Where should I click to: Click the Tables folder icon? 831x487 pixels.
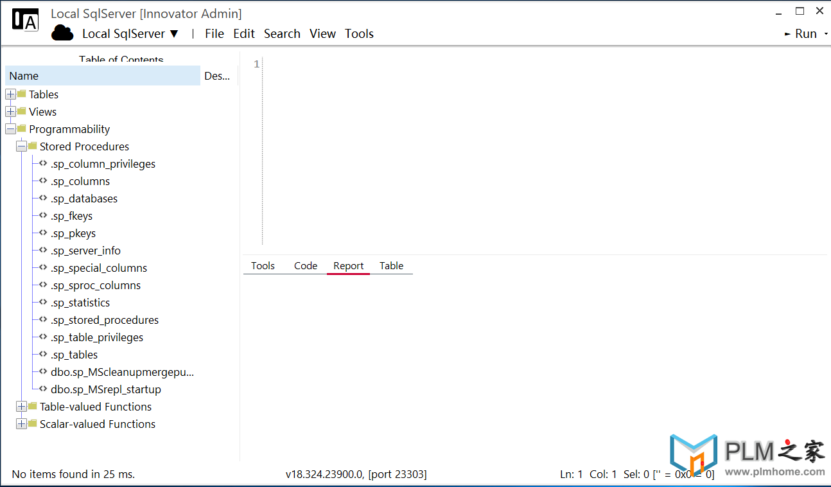pos(22,94)
